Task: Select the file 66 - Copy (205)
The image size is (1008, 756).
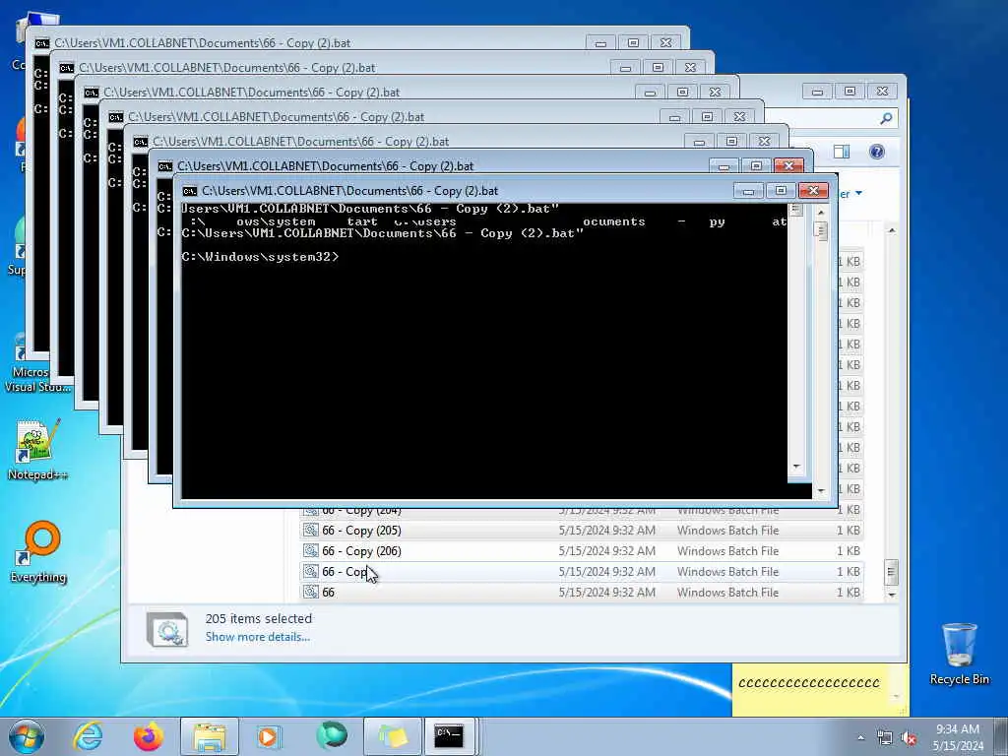Action: point(582,531)
